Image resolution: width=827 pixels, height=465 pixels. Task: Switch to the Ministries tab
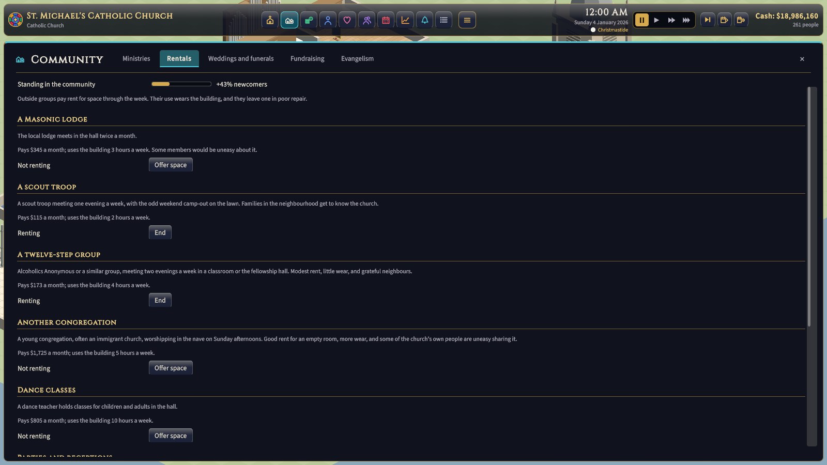136,58
